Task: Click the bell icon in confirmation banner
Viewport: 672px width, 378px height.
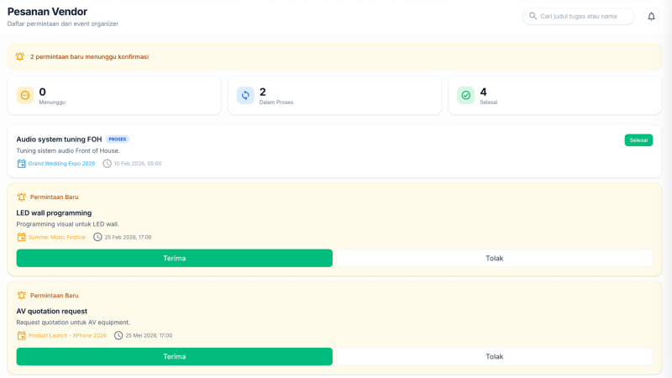Action: (19, 56)
